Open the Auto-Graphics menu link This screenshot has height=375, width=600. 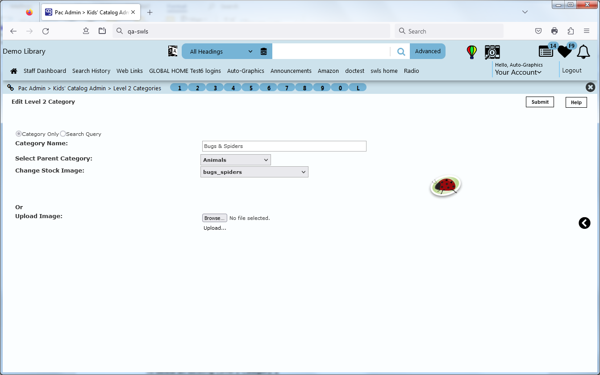pos(246,71)
